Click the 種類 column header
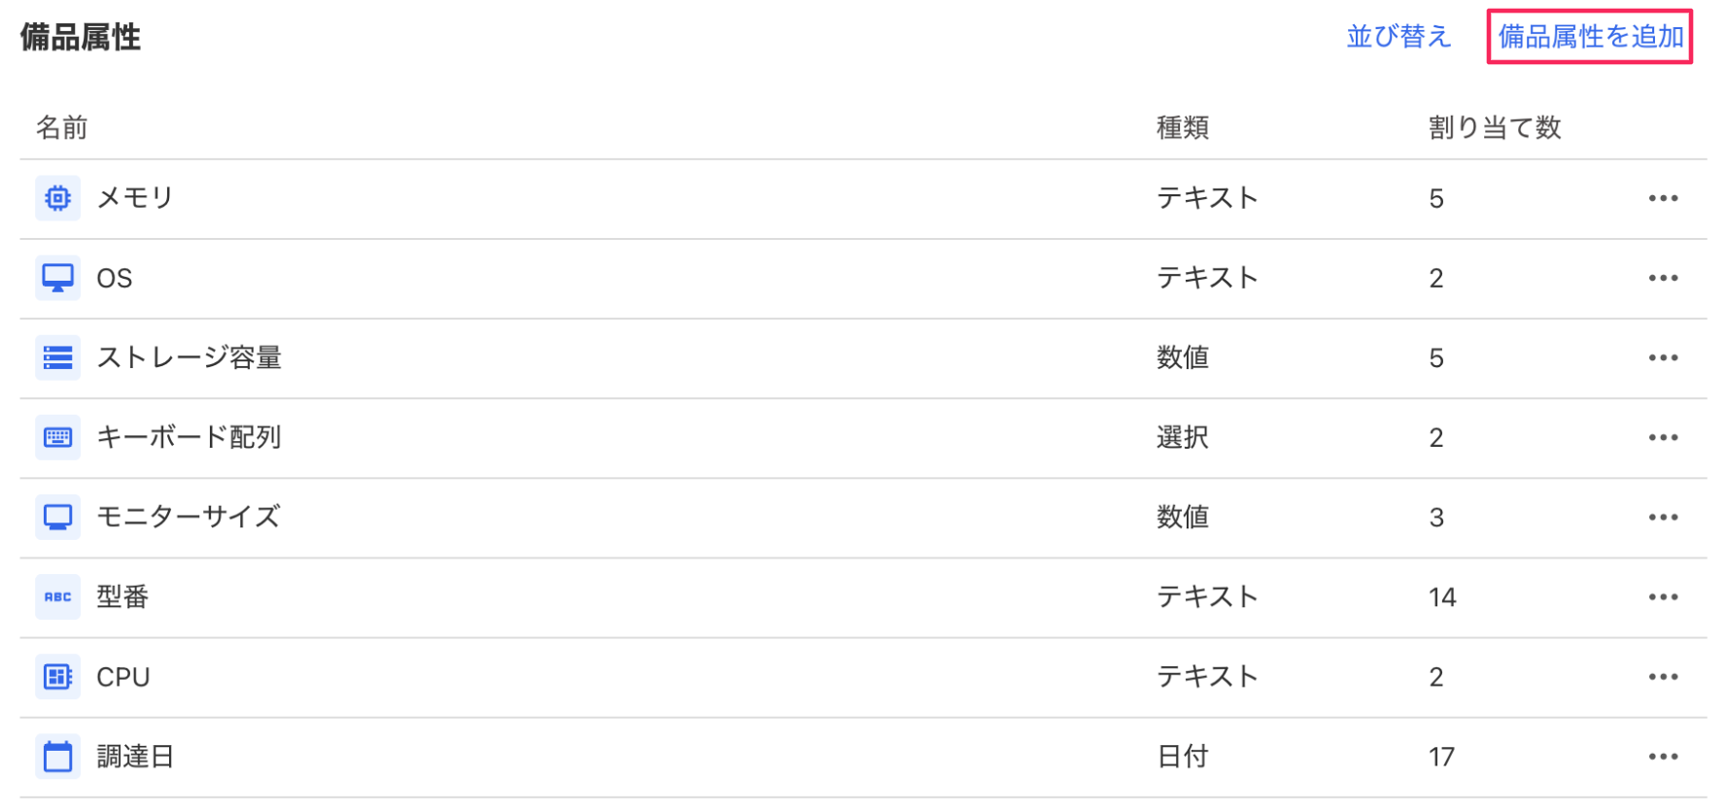 click(x=1182, y=126)
